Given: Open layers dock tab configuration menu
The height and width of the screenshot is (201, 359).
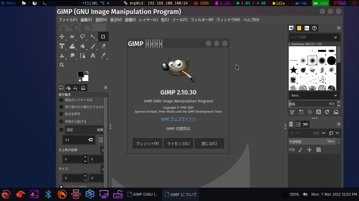Looking at the screenshot, I should tap(339, 124).
